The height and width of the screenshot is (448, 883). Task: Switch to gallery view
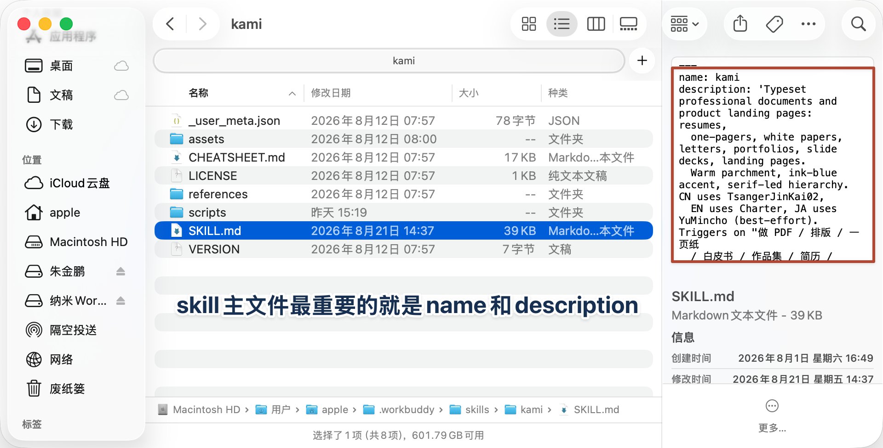click(628, 24)
